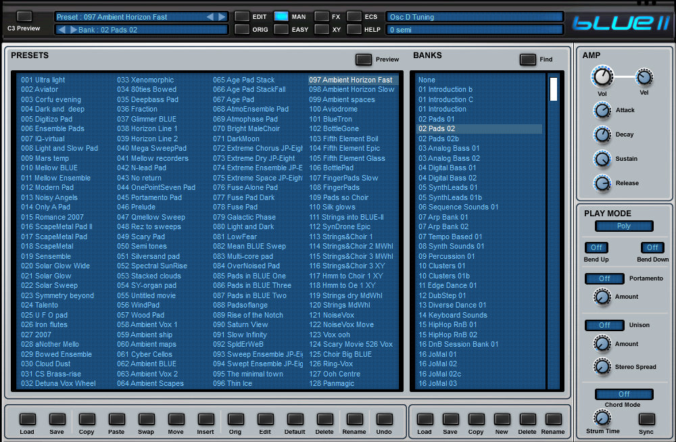The height and width of the screenshot is (442, 676).
Task: Toggle the Bend Up switch
Action: pos(596,247)
